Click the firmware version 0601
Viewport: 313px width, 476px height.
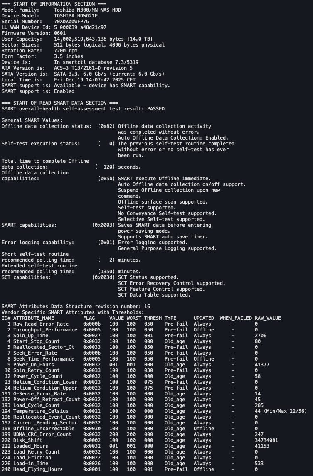[x=60, y=33]
